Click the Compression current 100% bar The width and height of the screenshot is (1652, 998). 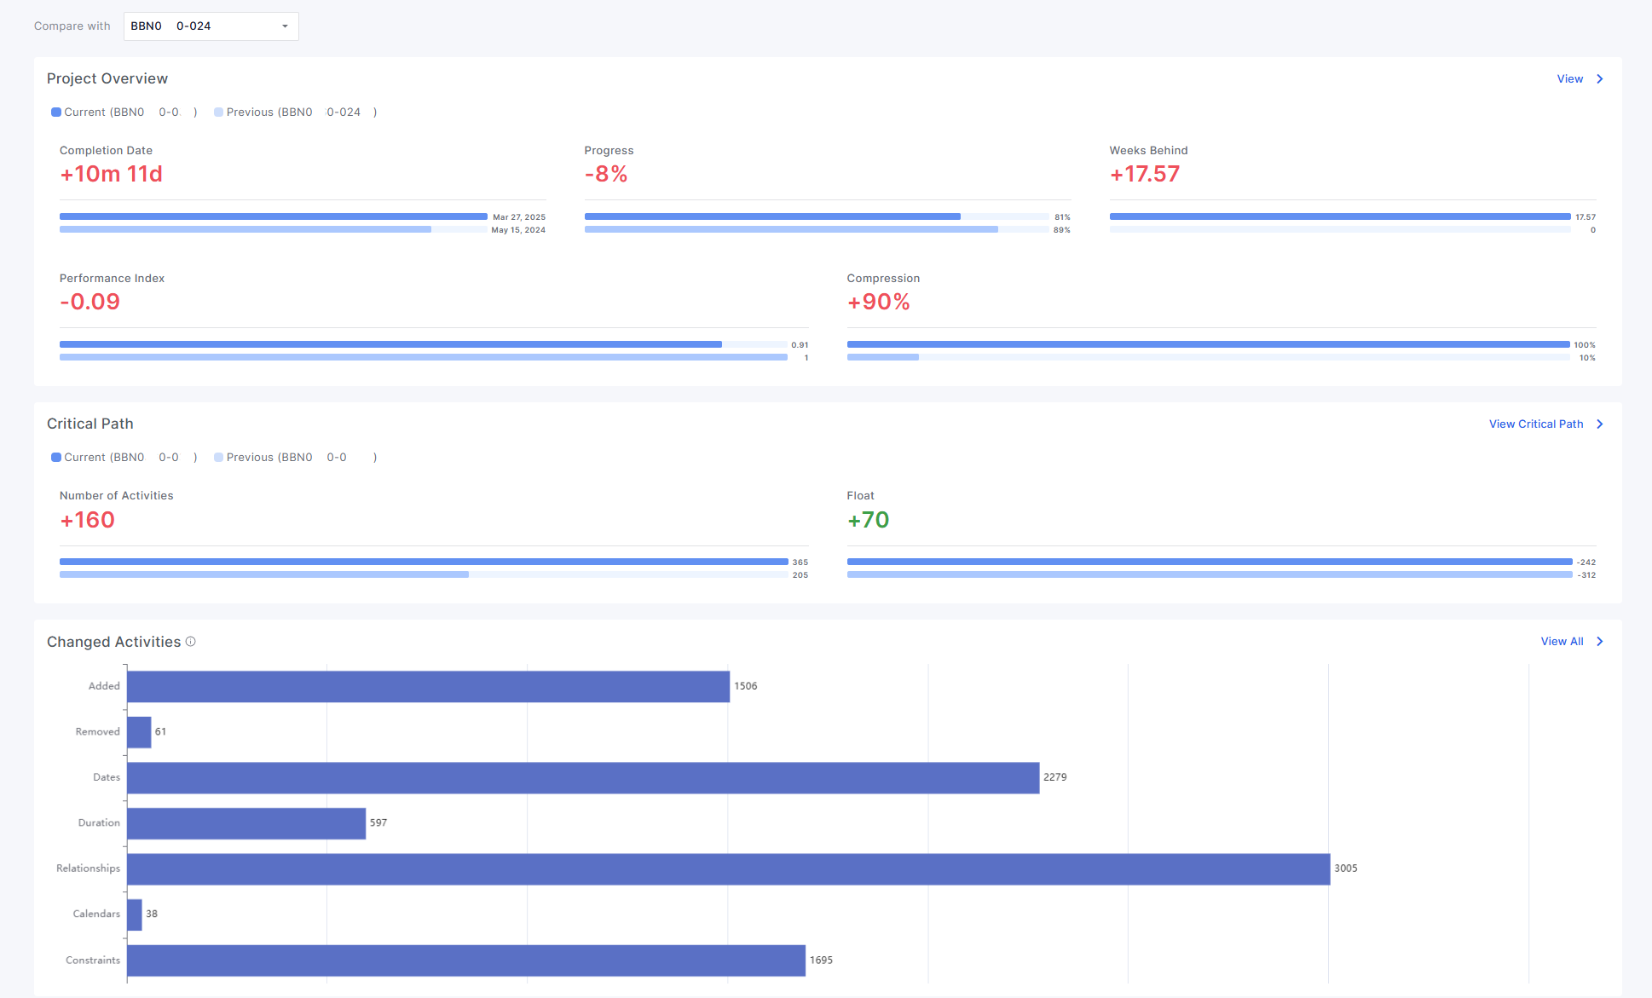[1208, 344]
